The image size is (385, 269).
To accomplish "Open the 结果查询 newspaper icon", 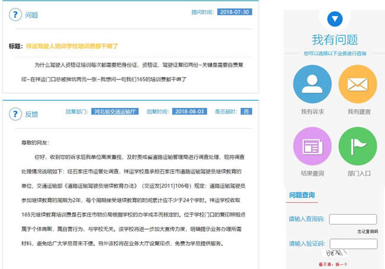I will (312, 146).
